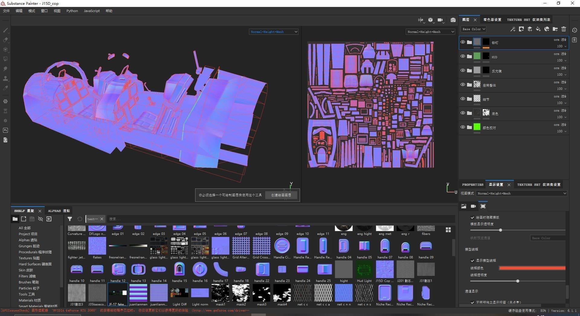Image resolution: width=580 pixels, height=316 pixels.
Task: Hide the 座椅整体 layer
Action: click(x=463, y=85)
